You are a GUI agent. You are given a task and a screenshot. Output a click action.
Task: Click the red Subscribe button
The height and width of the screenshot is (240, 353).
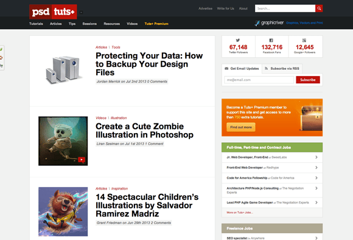(x=308, y=80)
